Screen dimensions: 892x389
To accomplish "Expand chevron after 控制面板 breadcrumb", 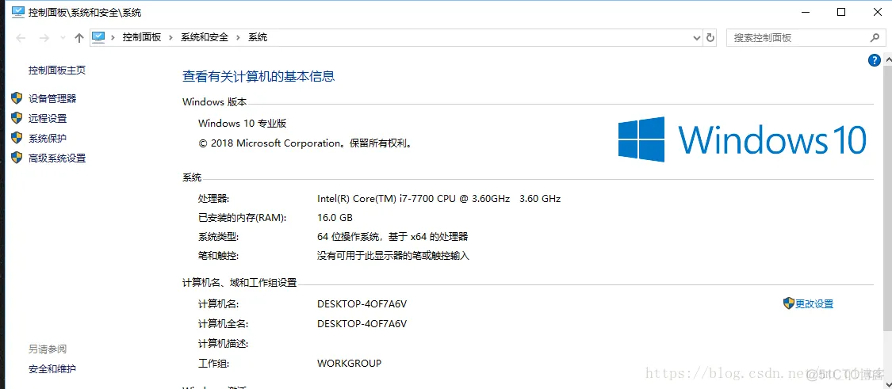I will pyautogui.click(x=171, y=37).
